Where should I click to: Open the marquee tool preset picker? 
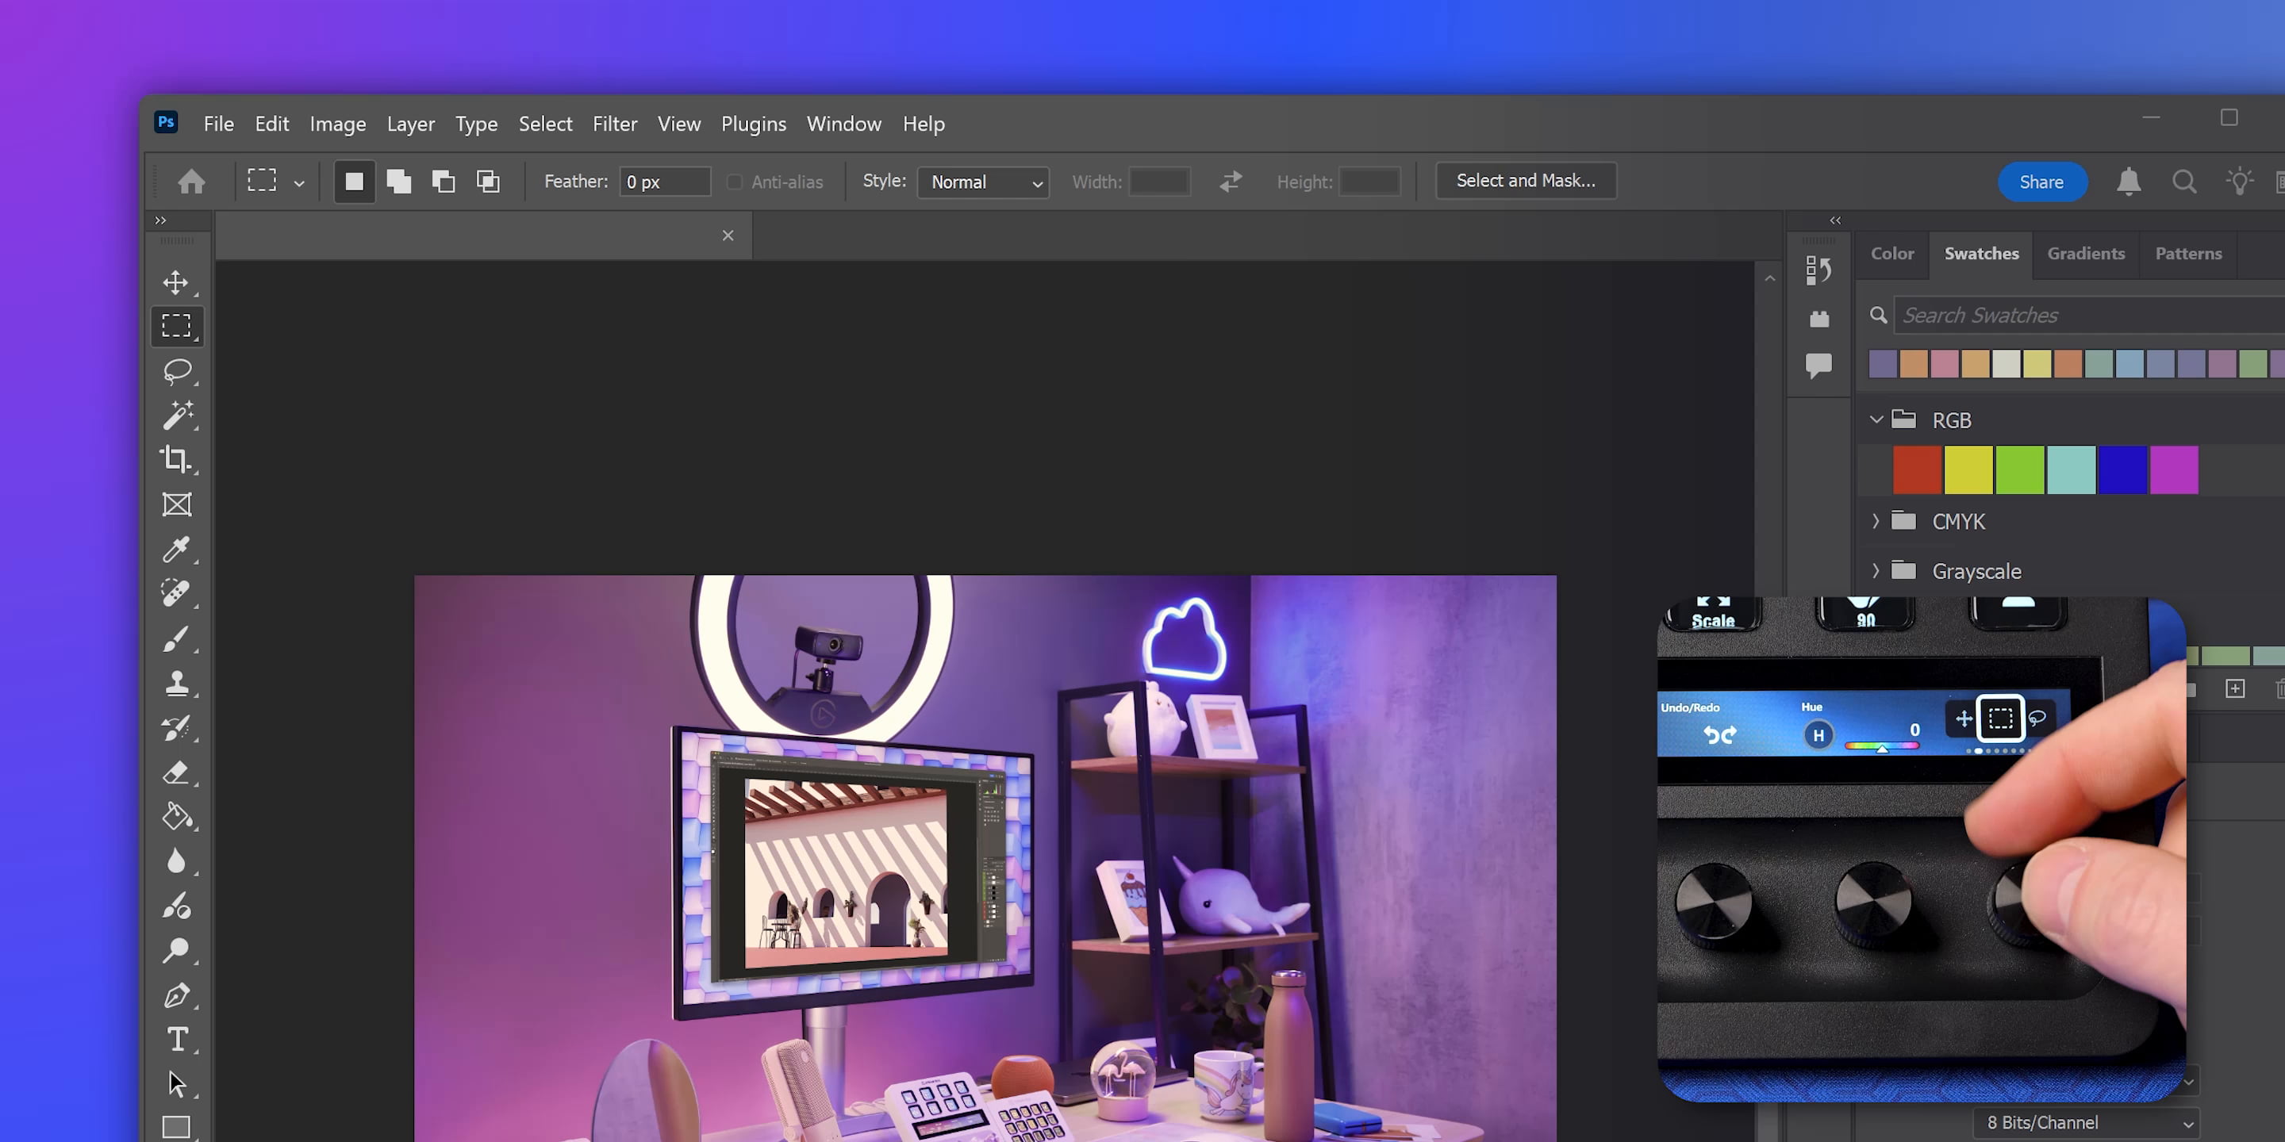[x=299, y=183]
